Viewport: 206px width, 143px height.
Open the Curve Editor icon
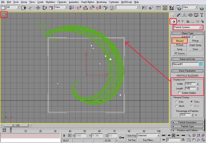pos(158,8)
